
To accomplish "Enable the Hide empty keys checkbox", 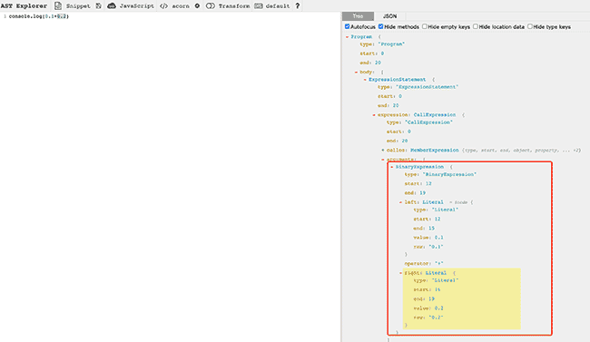I will [425, 26].
